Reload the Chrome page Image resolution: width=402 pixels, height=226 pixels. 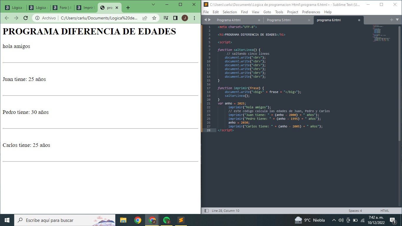click(x=26, y=18)
